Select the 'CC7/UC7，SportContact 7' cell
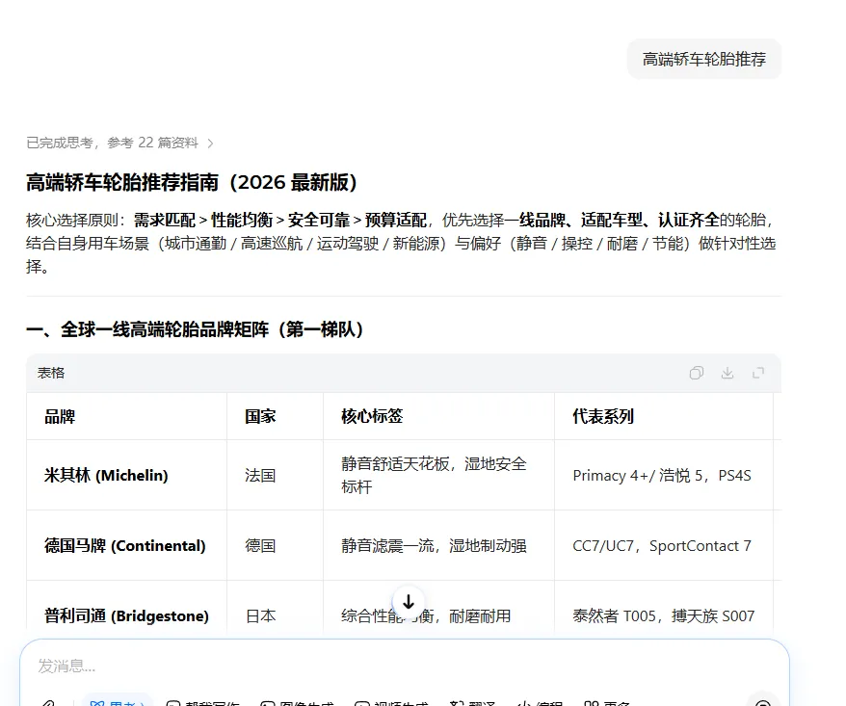The image size is (846, 706). tap(662, 546)
